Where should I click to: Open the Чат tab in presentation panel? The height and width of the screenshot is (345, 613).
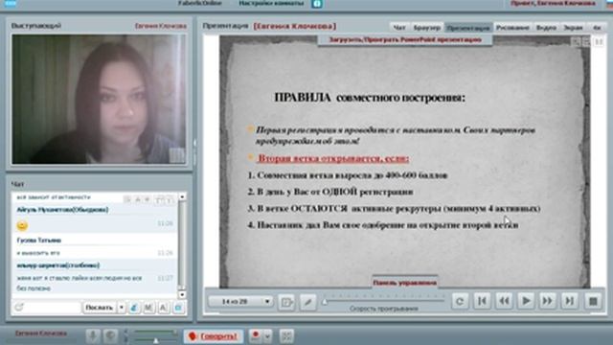click(x=399, y=28)
